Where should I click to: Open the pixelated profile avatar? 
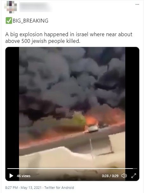10,7
